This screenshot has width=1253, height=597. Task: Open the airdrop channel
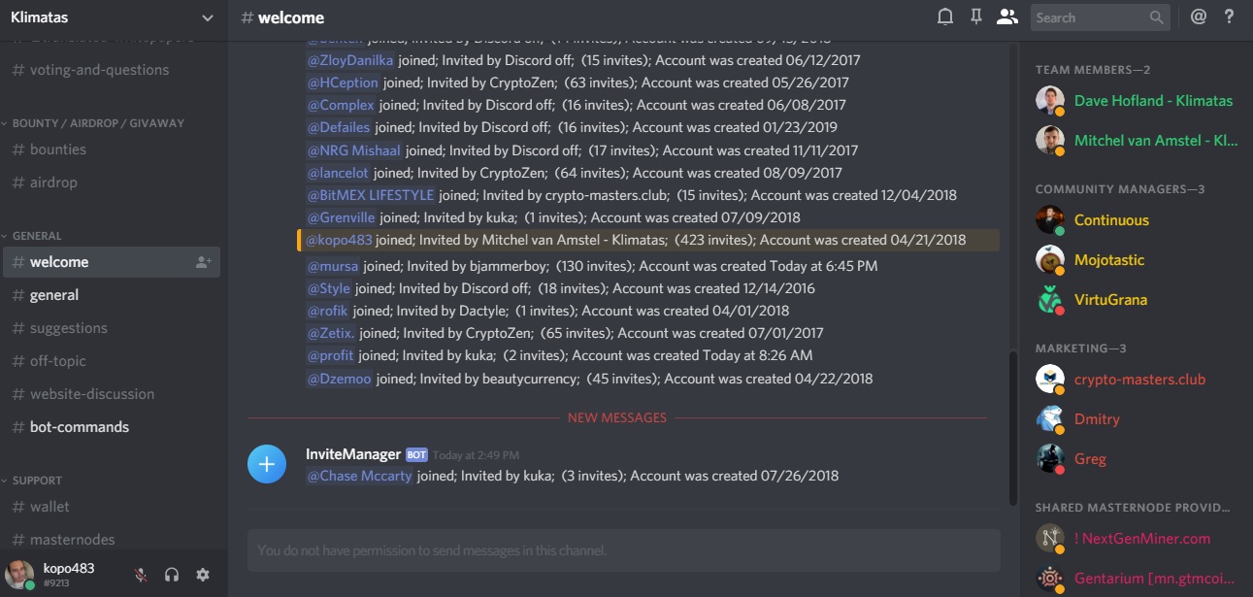point(53,182)
